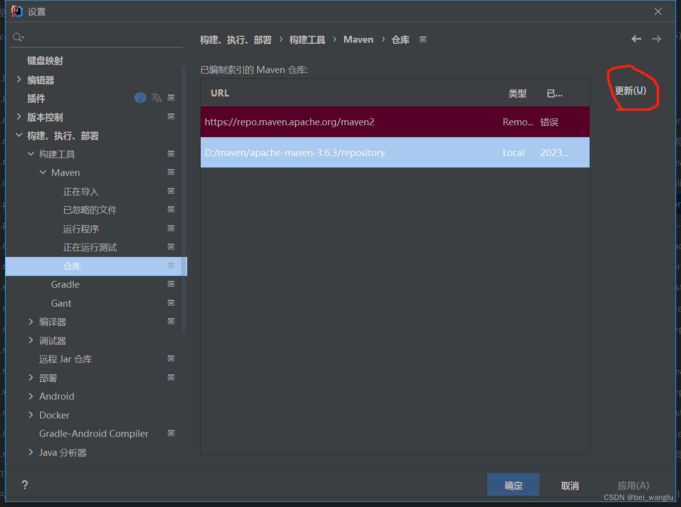Expand the 编辑器 tree node

click(x=19, y=80)
